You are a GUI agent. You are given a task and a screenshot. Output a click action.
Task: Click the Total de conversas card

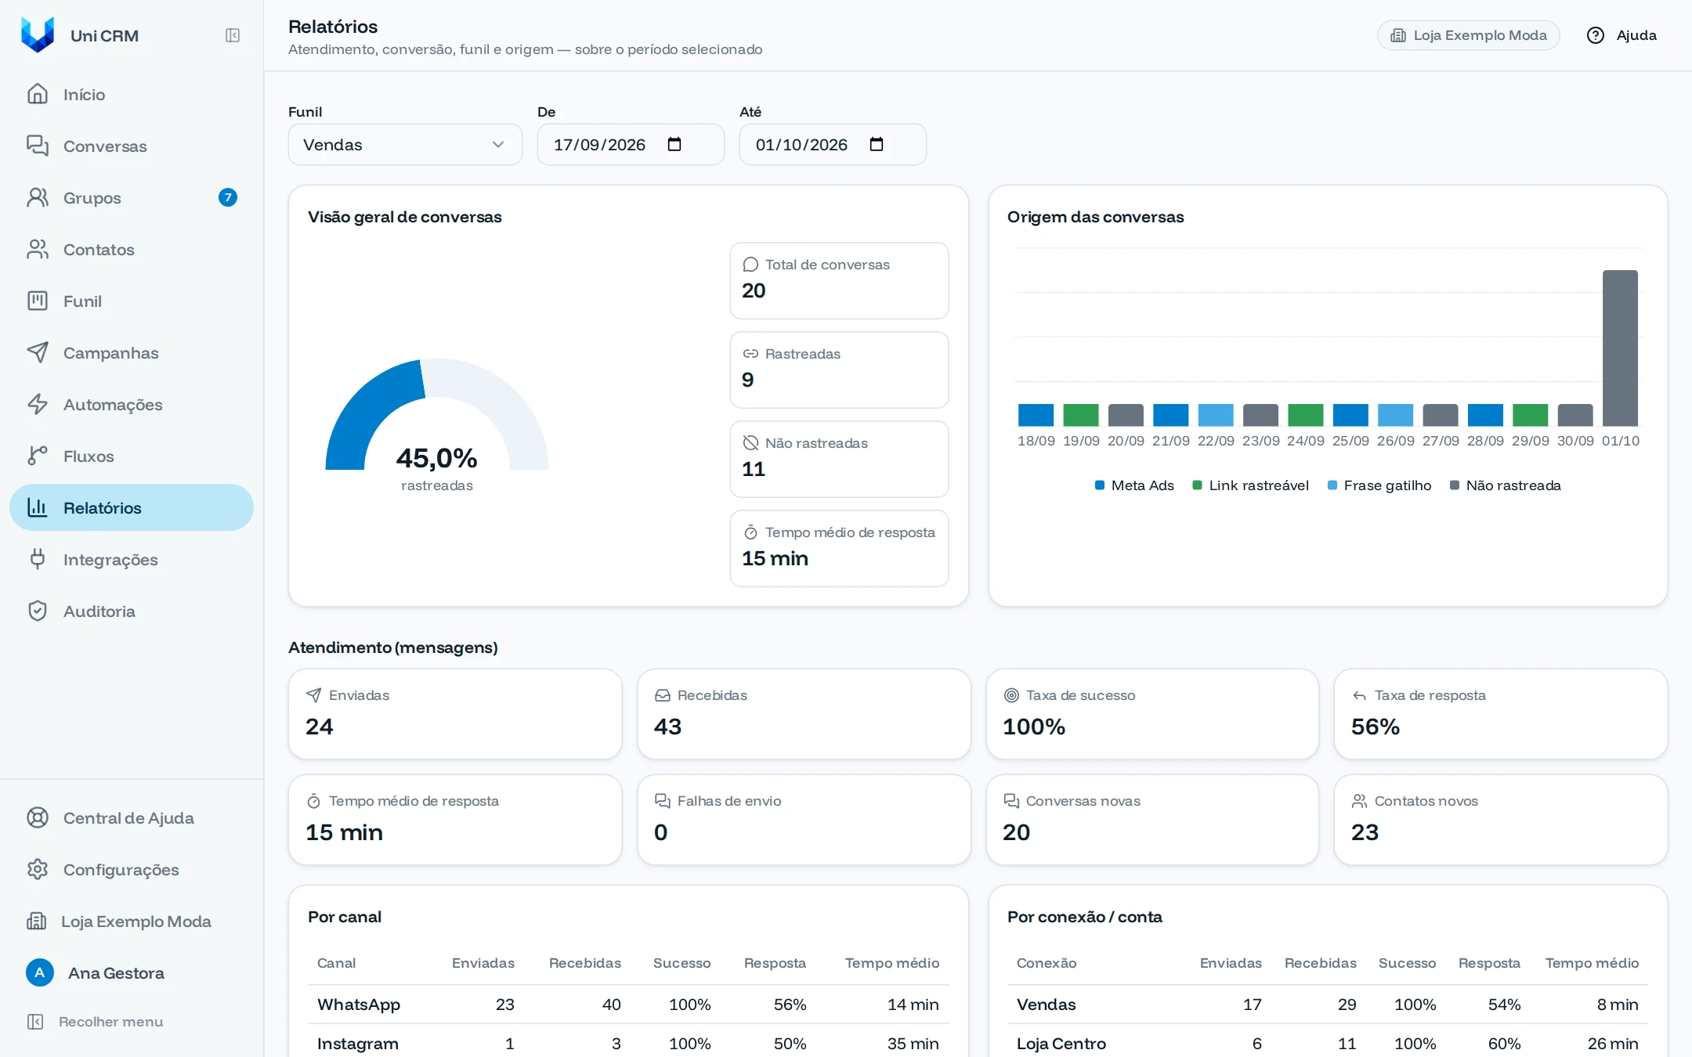(x=839, y=280)
